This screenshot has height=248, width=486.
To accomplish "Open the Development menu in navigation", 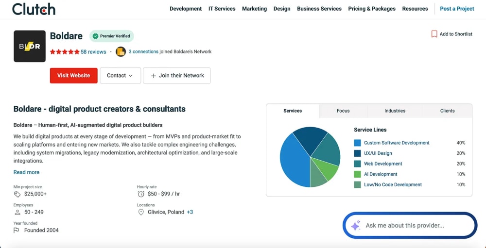I will (x=186, y=9).
